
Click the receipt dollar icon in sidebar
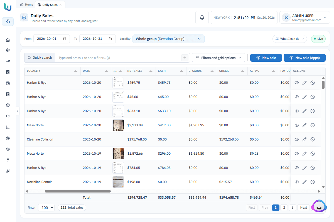click(x=8, y=72)
